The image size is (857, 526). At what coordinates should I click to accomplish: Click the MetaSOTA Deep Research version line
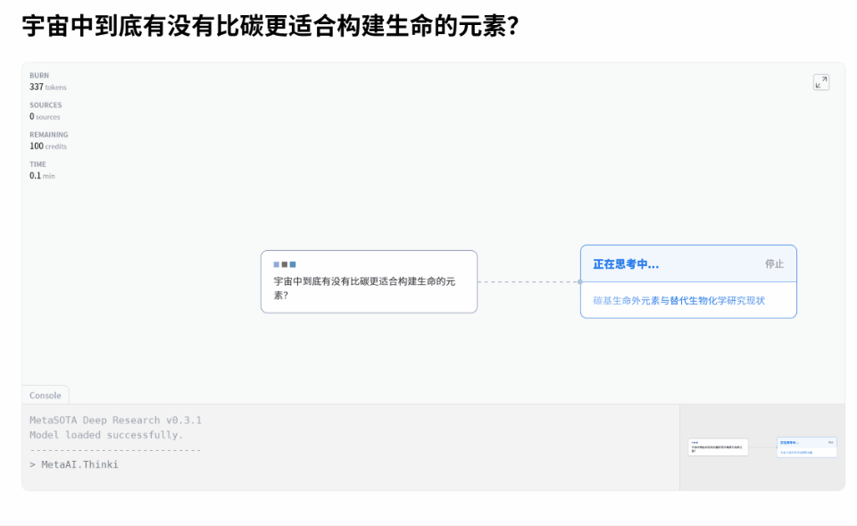tap(115, 420)
